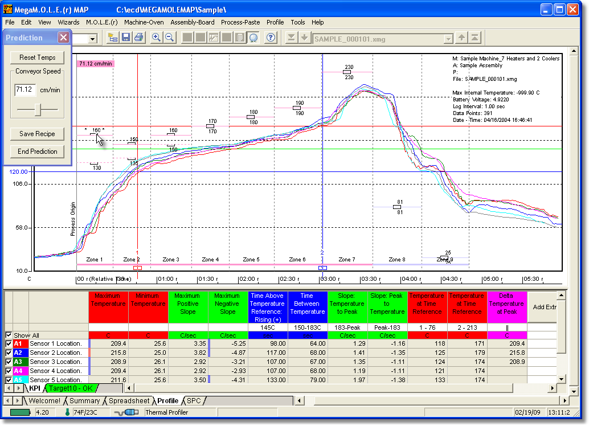Viewport: 589px width, 426px height.
Task: Open the SAMPLE_000101.xmg file dropdown
Action: [x=448, y=39]
